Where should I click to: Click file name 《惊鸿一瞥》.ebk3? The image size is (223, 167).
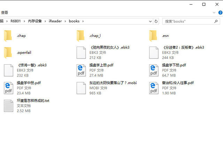(x=32, y=65)
